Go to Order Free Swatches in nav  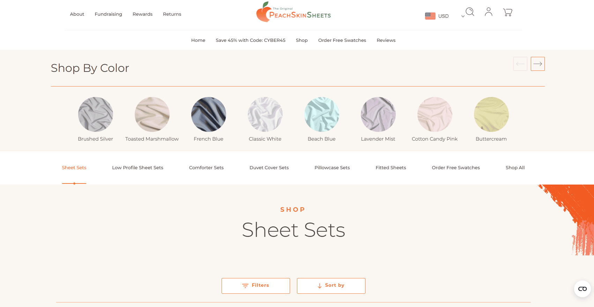point(342,40)
